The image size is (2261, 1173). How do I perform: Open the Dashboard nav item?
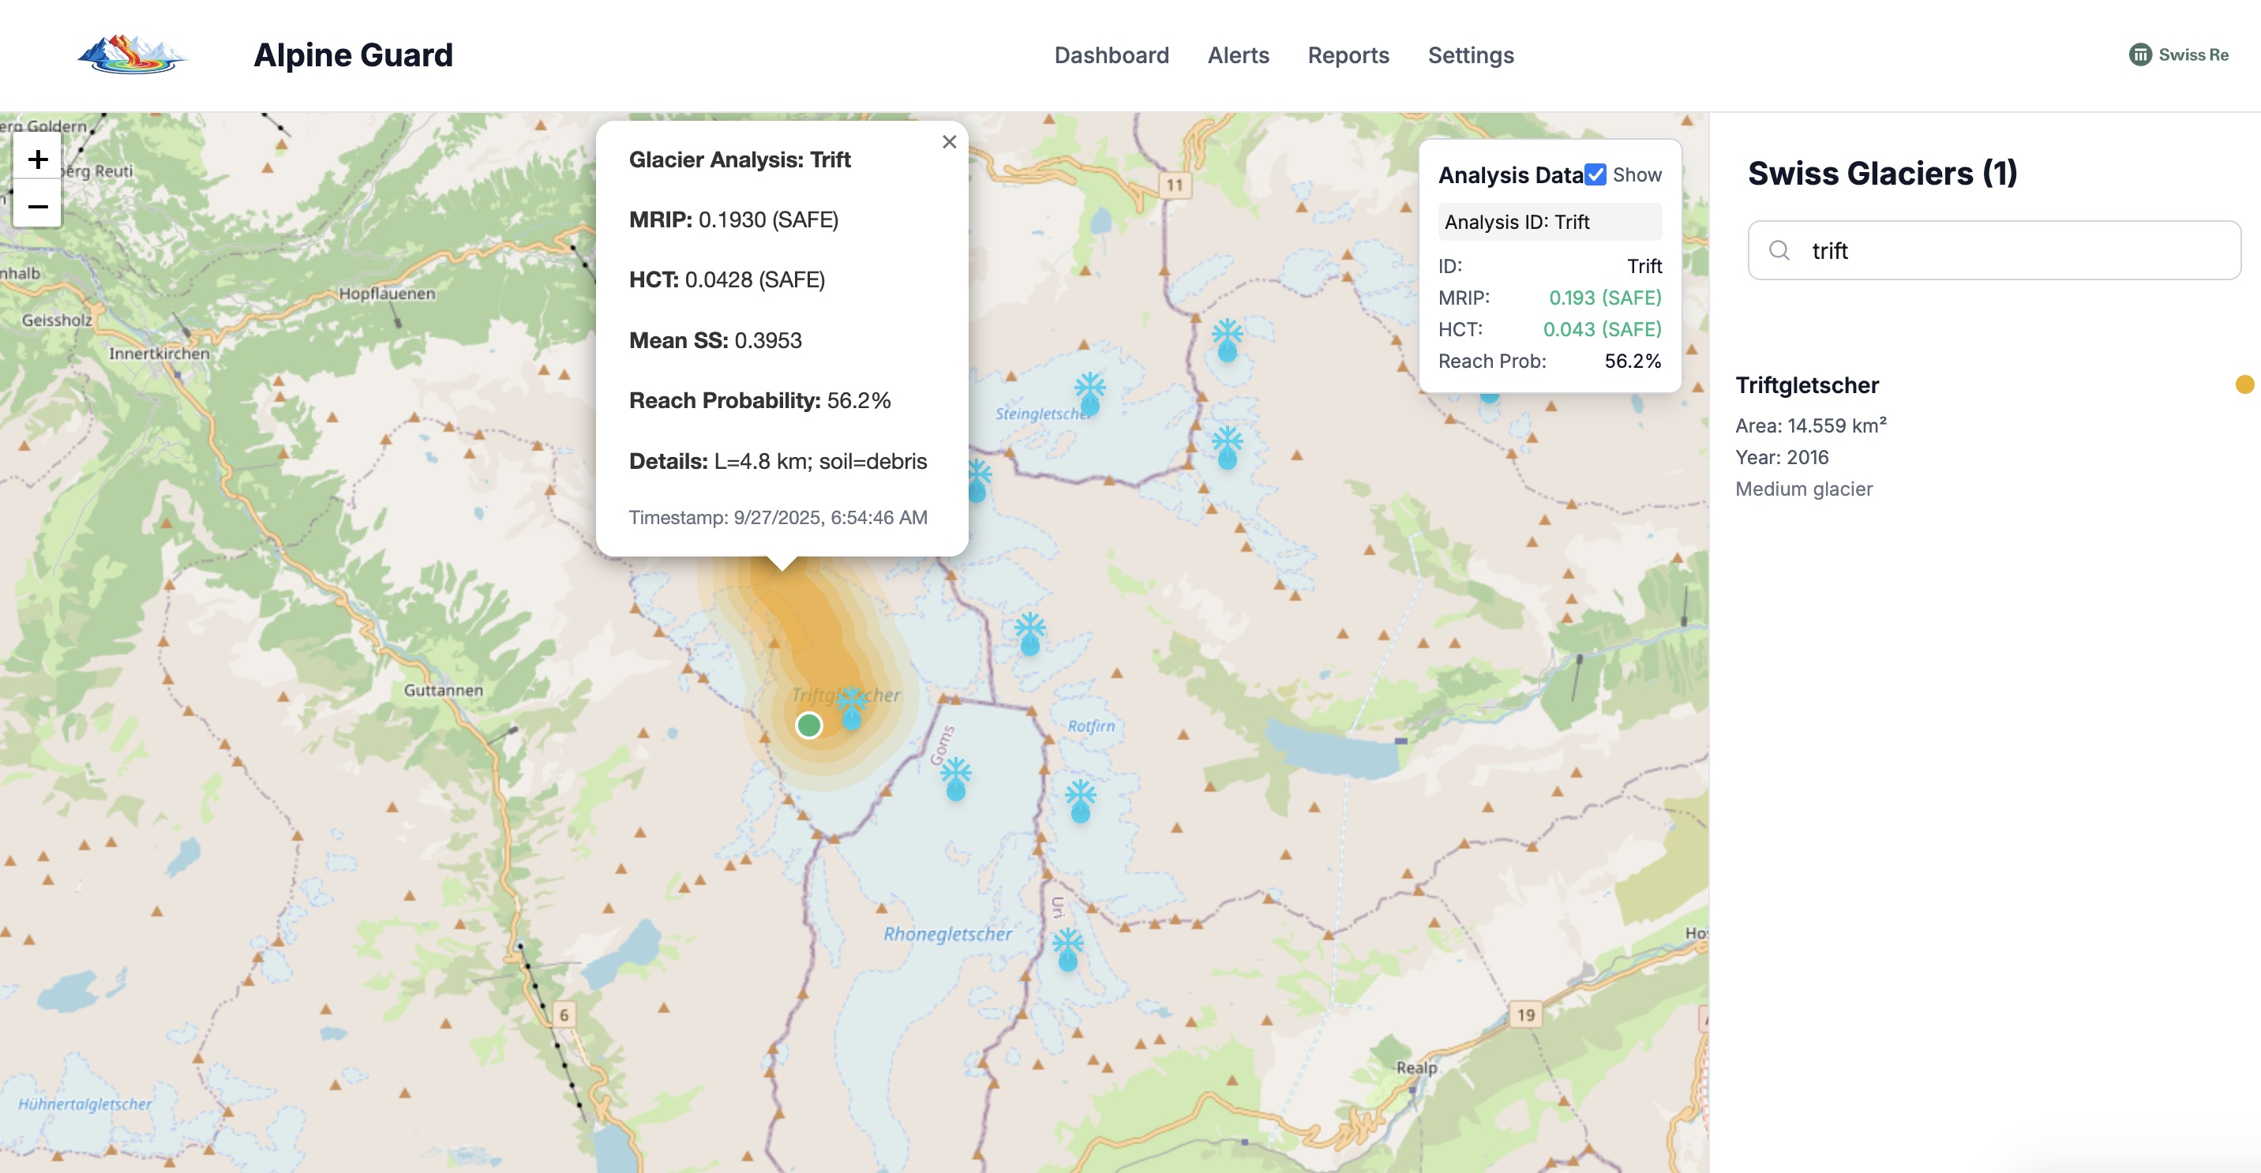click(x=1112, y=55)
